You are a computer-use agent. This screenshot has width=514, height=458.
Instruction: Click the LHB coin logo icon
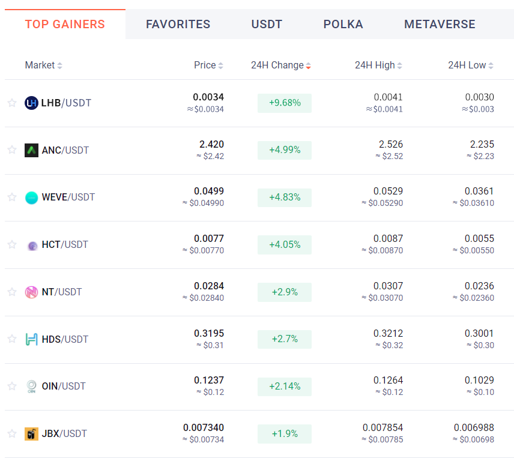click(32, 103)
